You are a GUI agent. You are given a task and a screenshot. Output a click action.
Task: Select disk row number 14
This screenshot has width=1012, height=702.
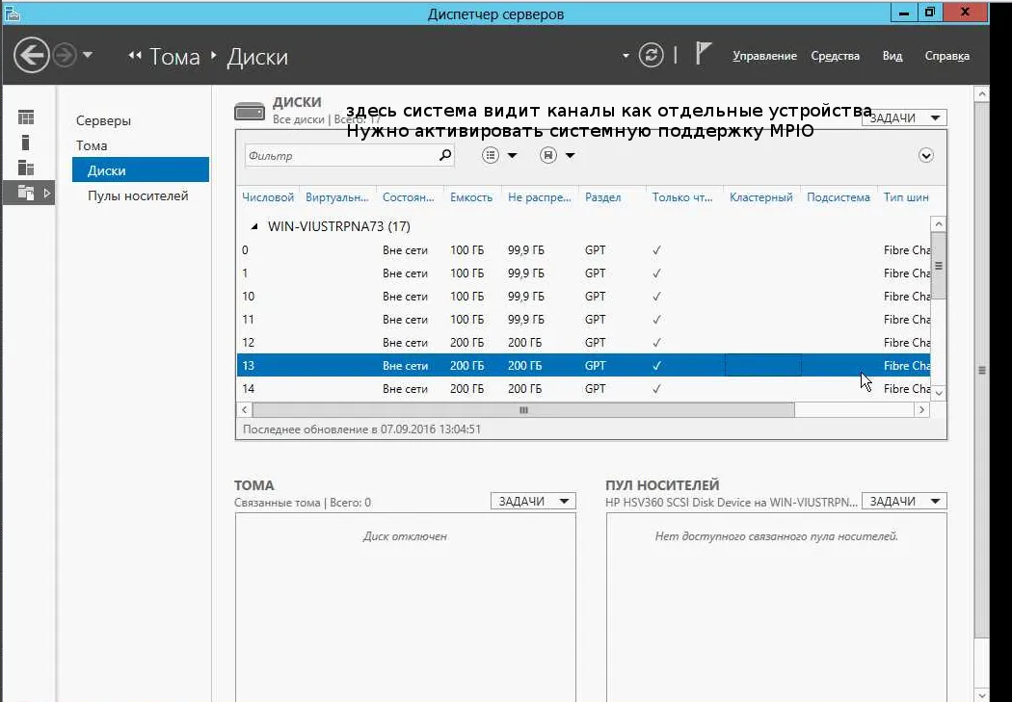point(583,389)
